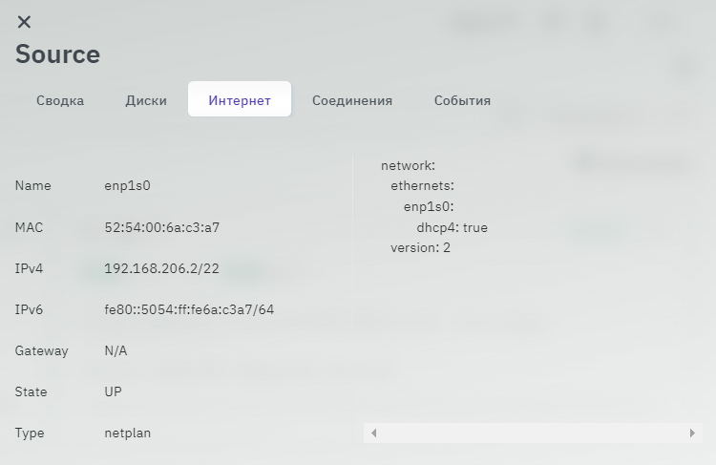Click the horizontal scrollbar track under config
716x465 pixels.
pyautogui.click(x=533, y=433)
